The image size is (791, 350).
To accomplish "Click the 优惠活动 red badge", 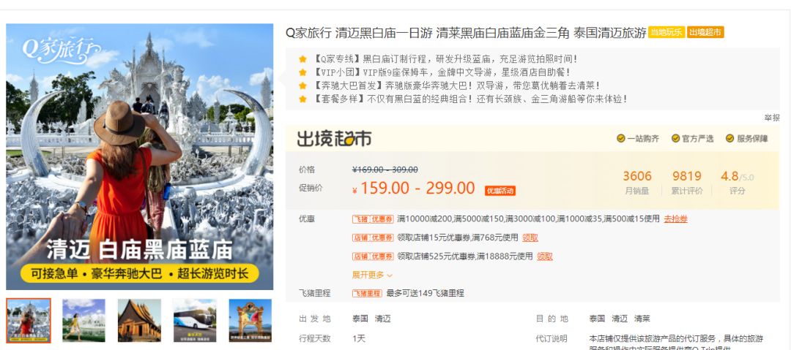I will tap(500, 191).
